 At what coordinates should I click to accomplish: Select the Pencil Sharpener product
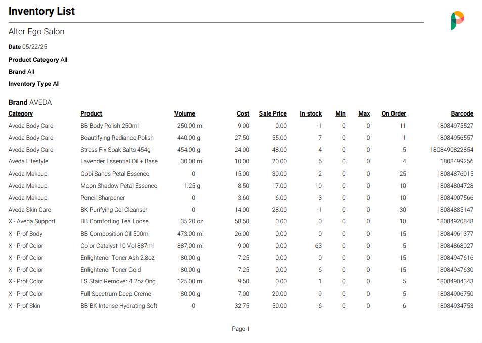[103, 198]
